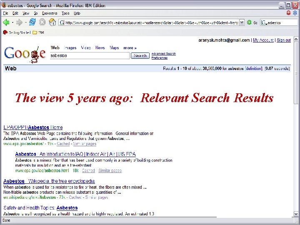This screenshot has height=225, width=300.
Task: Click the green Go icon
Action: 249,22
